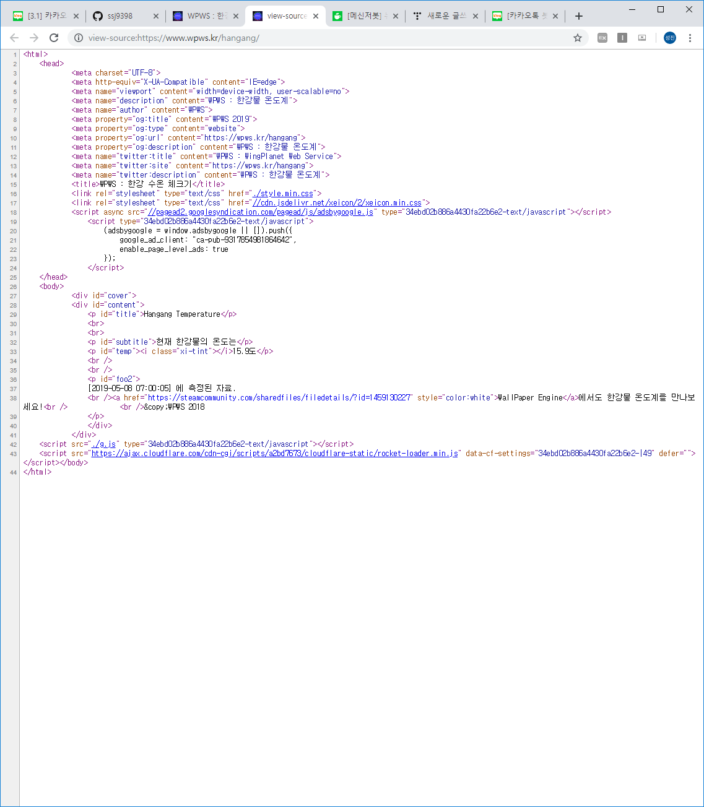
Task: Open the ./g.js script link
Action: coord(103,444)
